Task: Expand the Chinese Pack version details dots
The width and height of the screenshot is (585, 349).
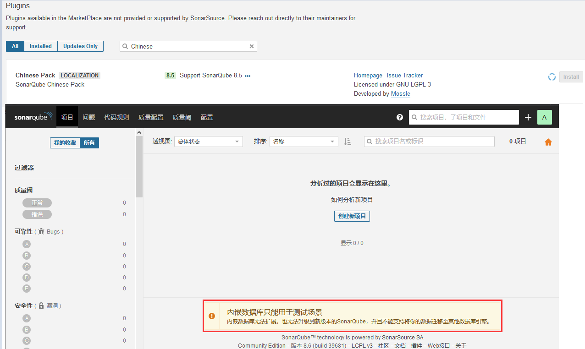Action: [248, 76]
